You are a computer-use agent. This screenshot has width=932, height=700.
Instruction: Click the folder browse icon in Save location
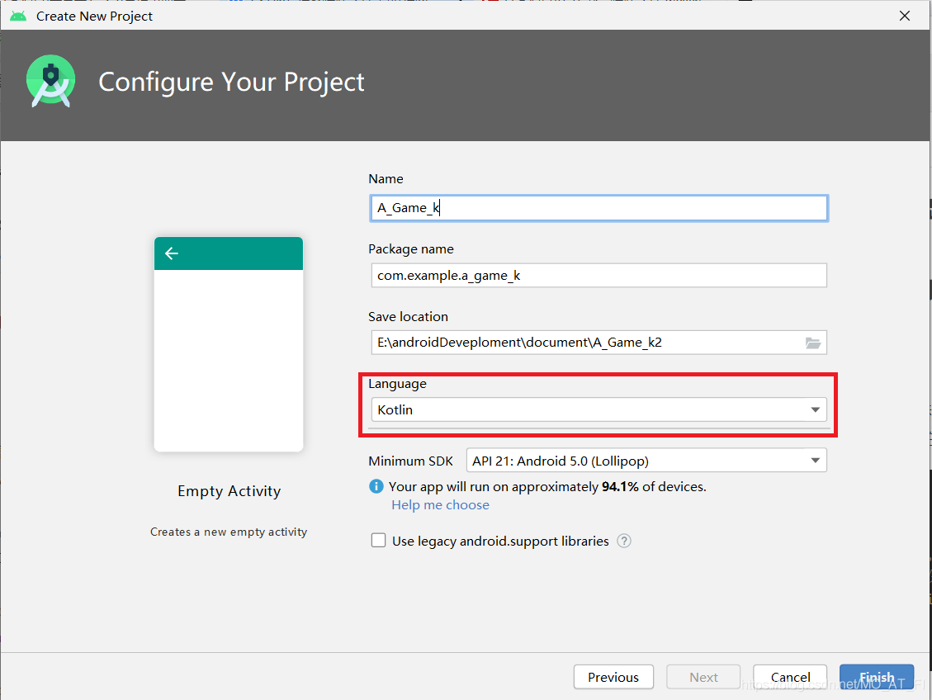click(x=812, y=343)
